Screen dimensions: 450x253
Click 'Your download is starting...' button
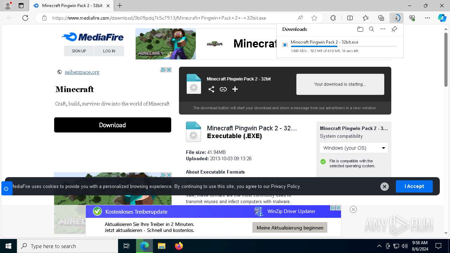point(340,84)
